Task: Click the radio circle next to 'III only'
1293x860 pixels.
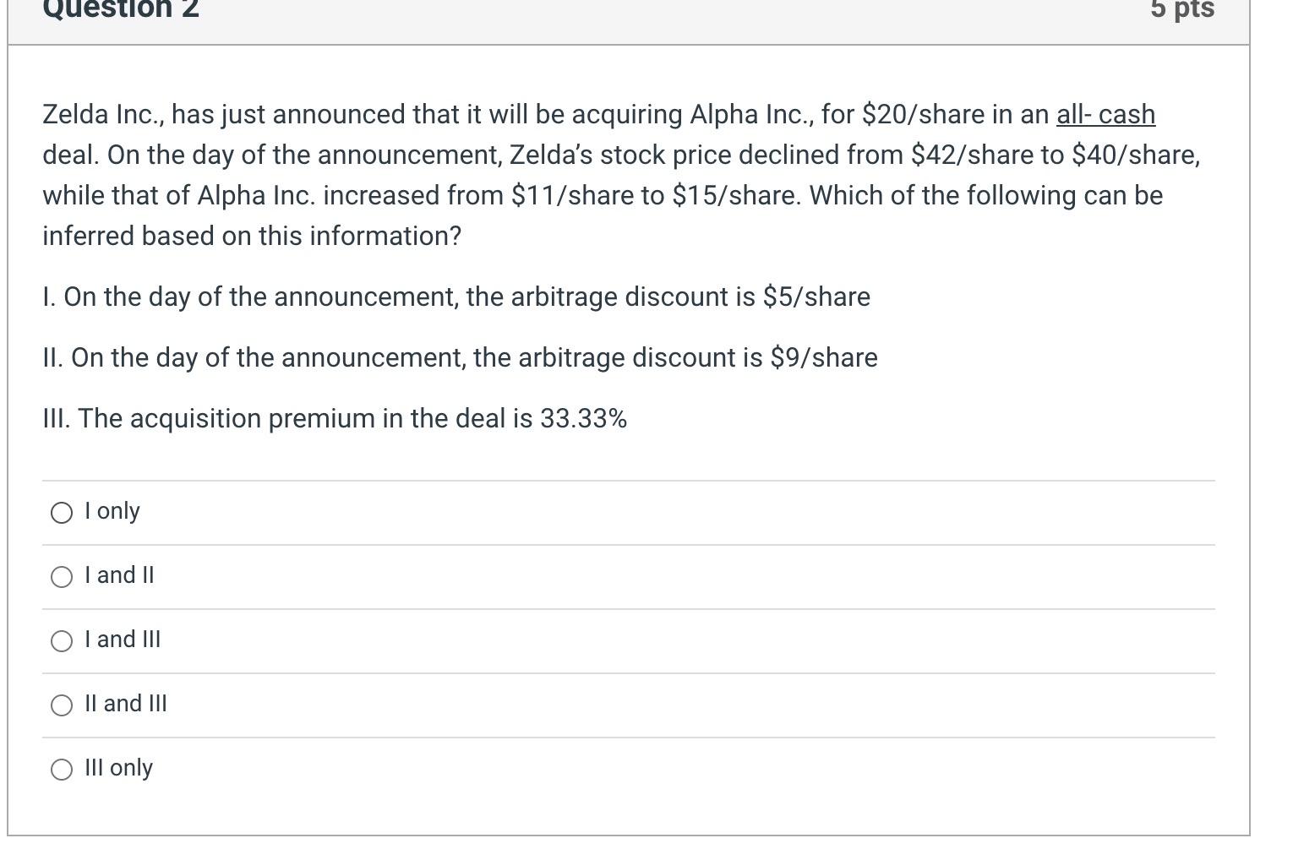Action: (x=60, y=770)
